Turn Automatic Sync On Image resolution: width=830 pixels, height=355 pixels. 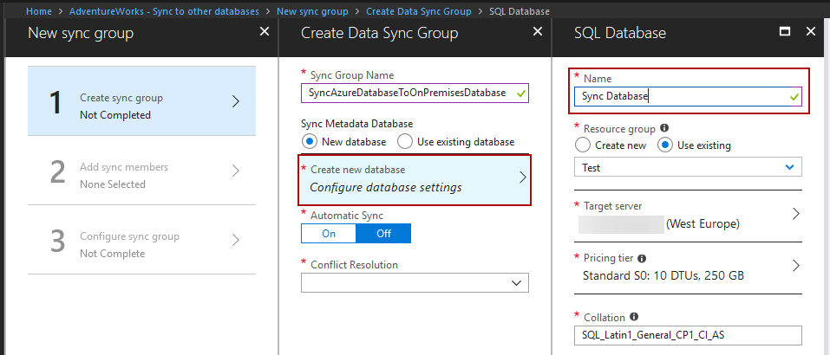point(329,234)
